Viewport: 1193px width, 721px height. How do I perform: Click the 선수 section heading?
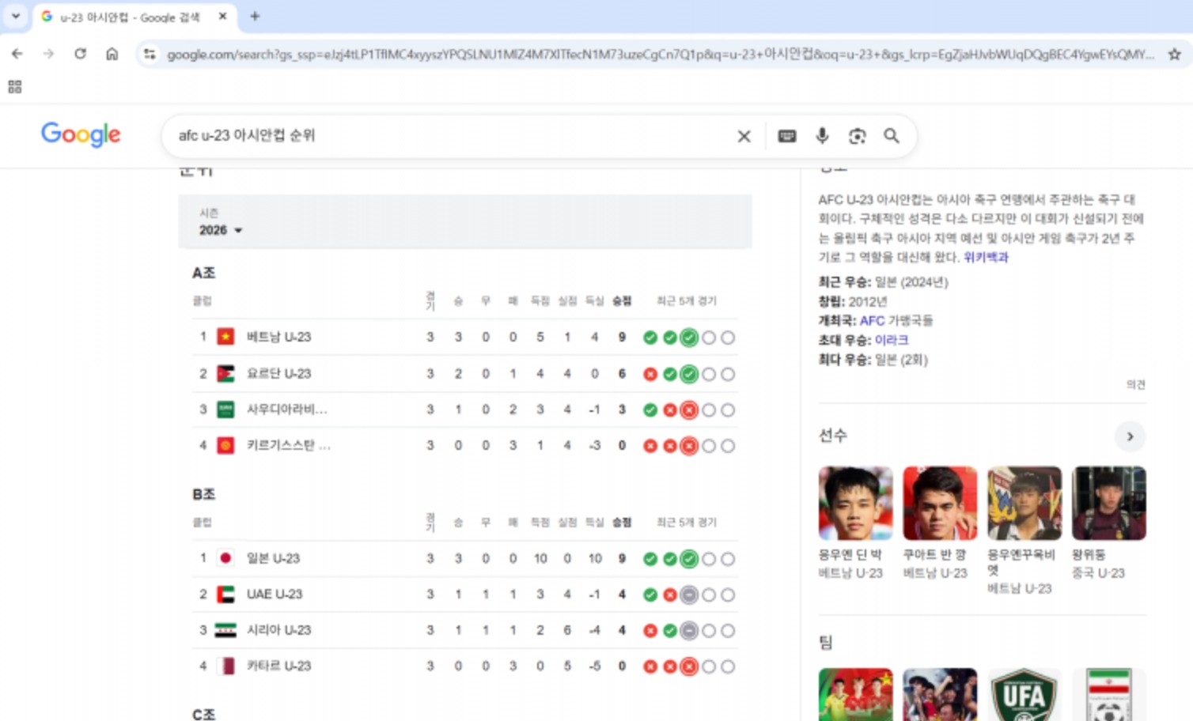click(832, 436)
